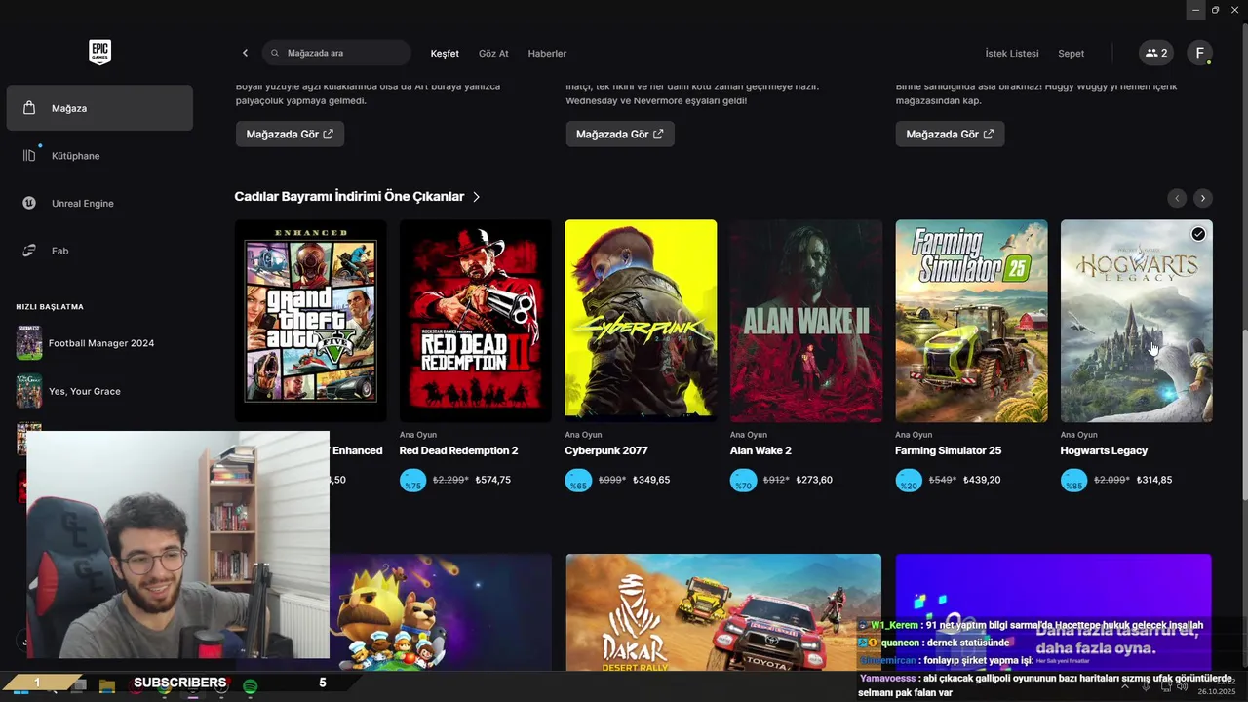Click the ₺574,75 price
1248x702 pixels.
492,480
